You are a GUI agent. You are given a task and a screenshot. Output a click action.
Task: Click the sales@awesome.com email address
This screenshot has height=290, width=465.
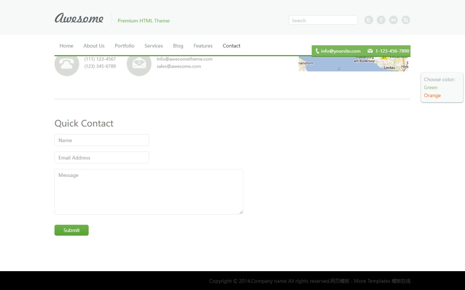[x=179, y=66]
